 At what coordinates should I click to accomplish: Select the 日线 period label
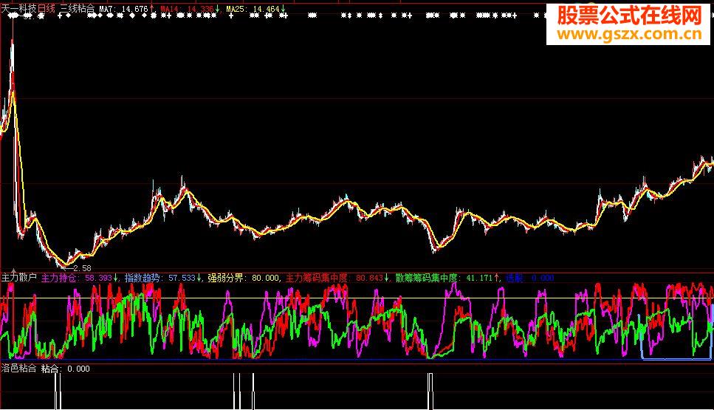[x=45, y=9]
